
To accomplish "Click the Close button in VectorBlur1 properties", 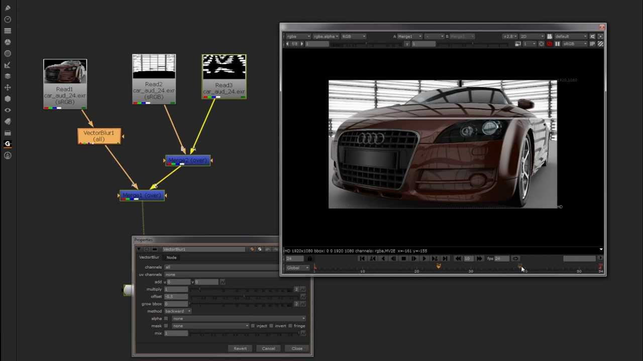I will pos(297,348).
